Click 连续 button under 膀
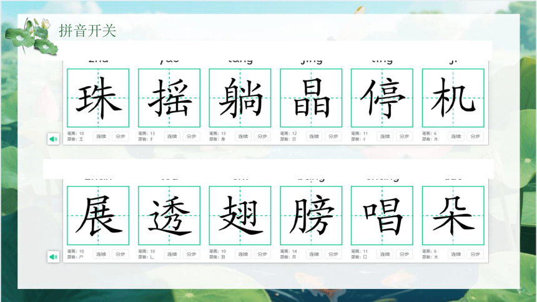The height and width of the screenshot is (302, 537). (x=314, y=254)
